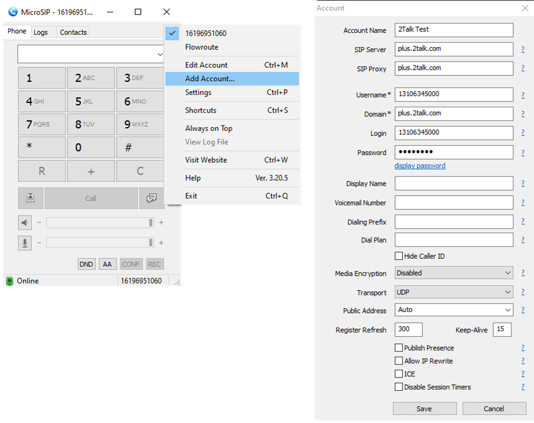This screenshot has width=534, height=423.
Task: Adjust the microphone level slider
Action: 100,243
